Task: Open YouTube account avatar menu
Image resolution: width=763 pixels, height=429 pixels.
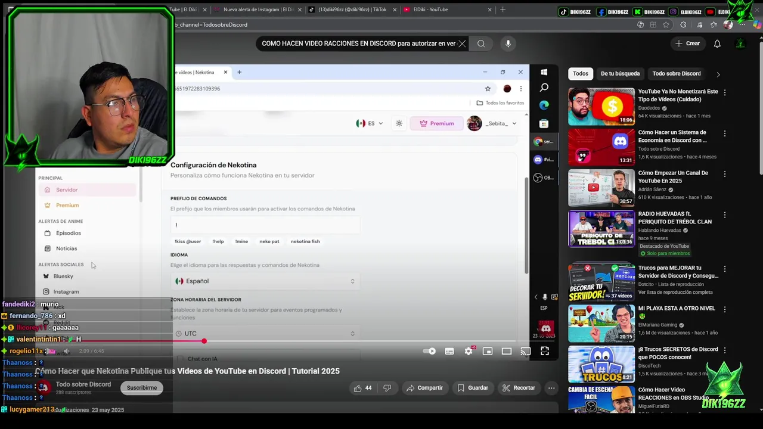Action: pyautogui.click(x=740, y=43)
